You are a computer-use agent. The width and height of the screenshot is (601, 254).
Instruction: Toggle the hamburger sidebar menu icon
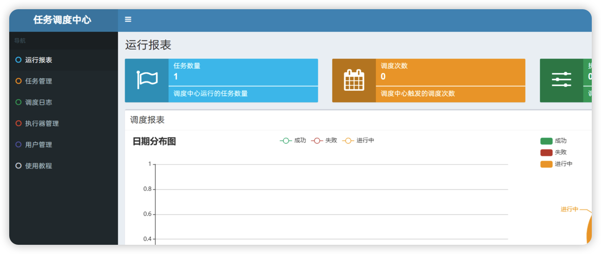[x=128, y=19]
